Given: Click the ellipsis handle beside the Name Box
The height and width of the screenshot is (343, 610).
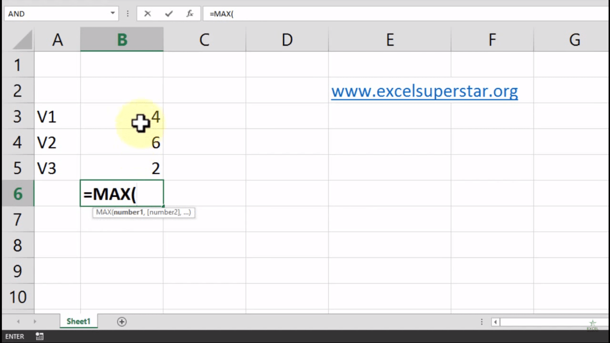Looking at the screenshot, I should coord(128,14).
